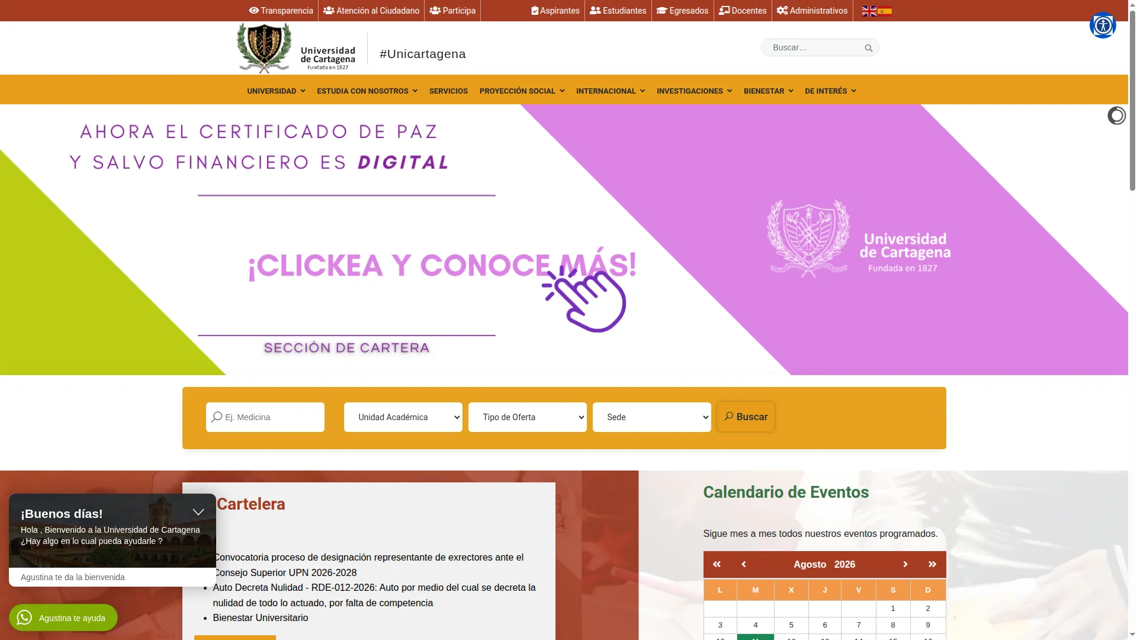
Task: Switch language using the Spain flag
Action: tap(885, 11)
